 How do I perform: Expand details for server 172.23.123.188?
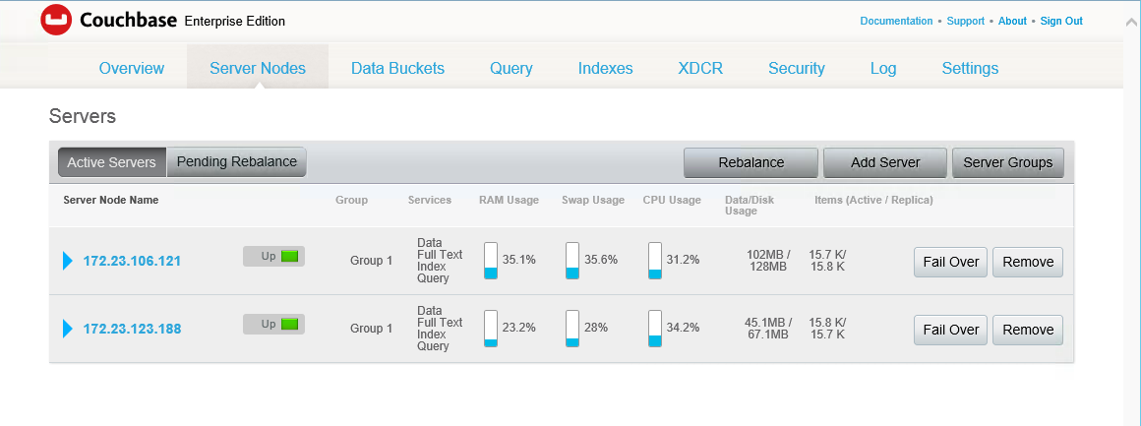[68, 329]
